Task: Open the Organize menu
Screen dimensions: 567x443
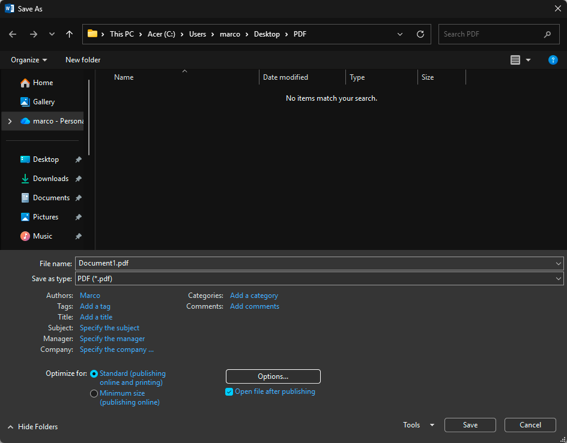Action: (29, 60)
